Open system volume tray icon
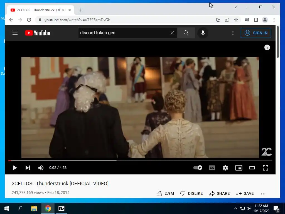Viewport: 285px width, 214px height. pyautogui.click(x=249, y=208)
